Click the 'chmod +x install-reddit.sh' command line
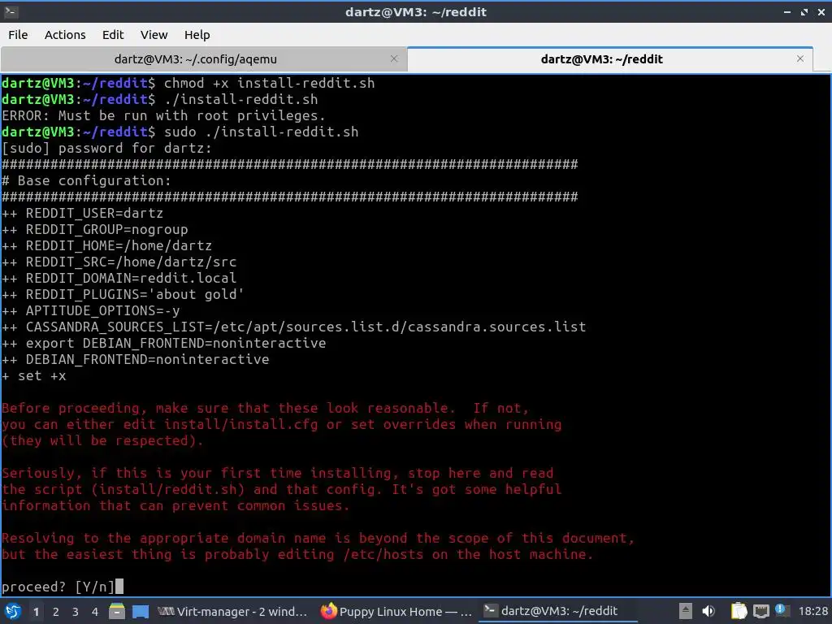The image size is (832, 624). click(x=188, y=83)
